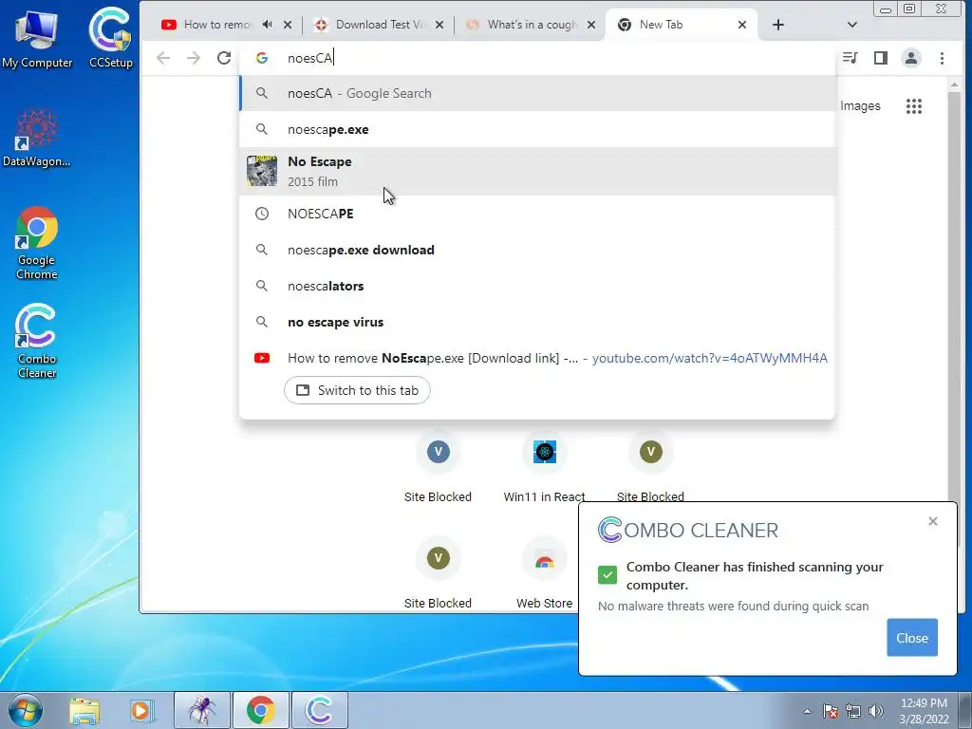972x729 pixels.
Task: Open the My Computer desktop icon
Action: coord(37,38)
